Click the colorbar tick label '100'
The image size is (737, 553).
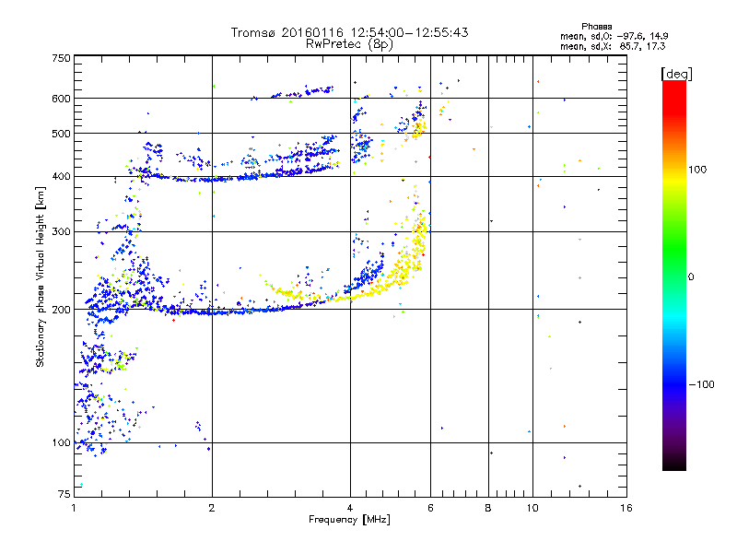[697, 170]
